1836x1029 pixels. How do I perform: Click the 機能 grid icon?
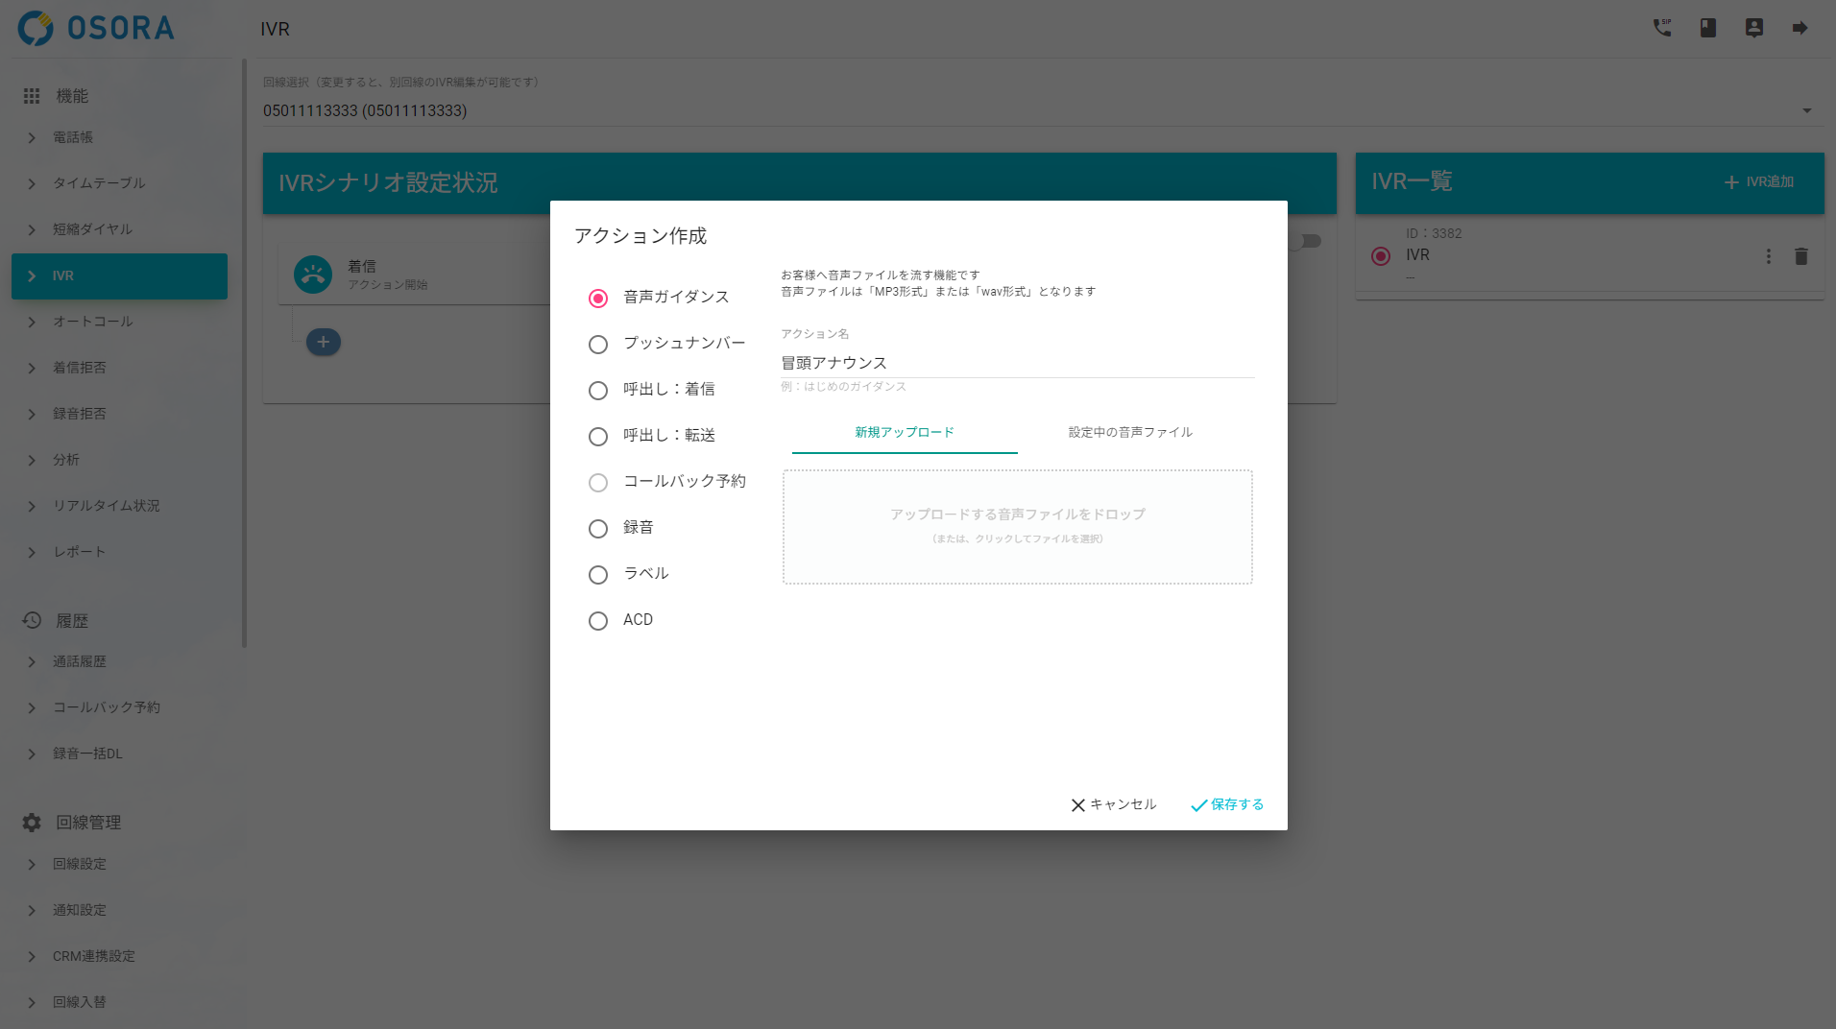point(32,96)
